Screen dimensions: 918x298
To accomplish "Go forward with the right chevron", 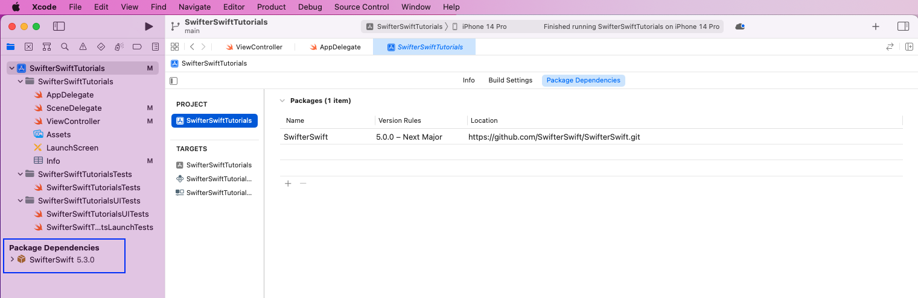I will click(x=204, y=47).
